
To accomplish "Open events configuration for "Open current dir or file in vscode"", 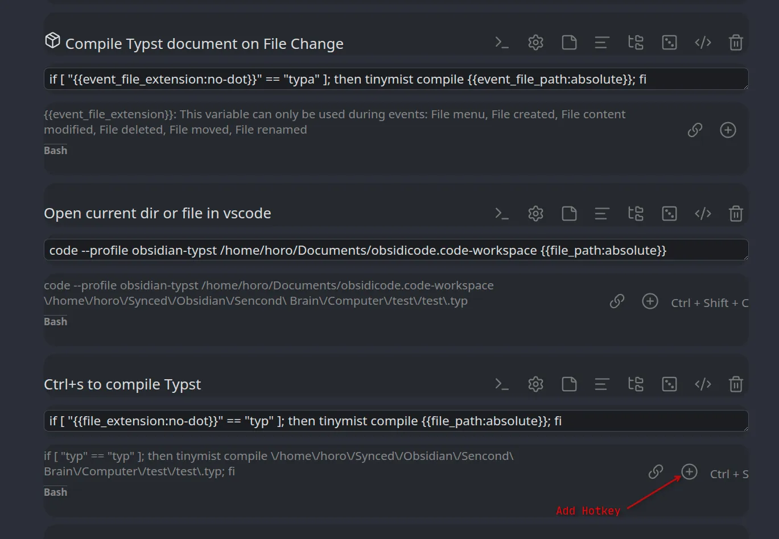I will click(x=636, y=213).
